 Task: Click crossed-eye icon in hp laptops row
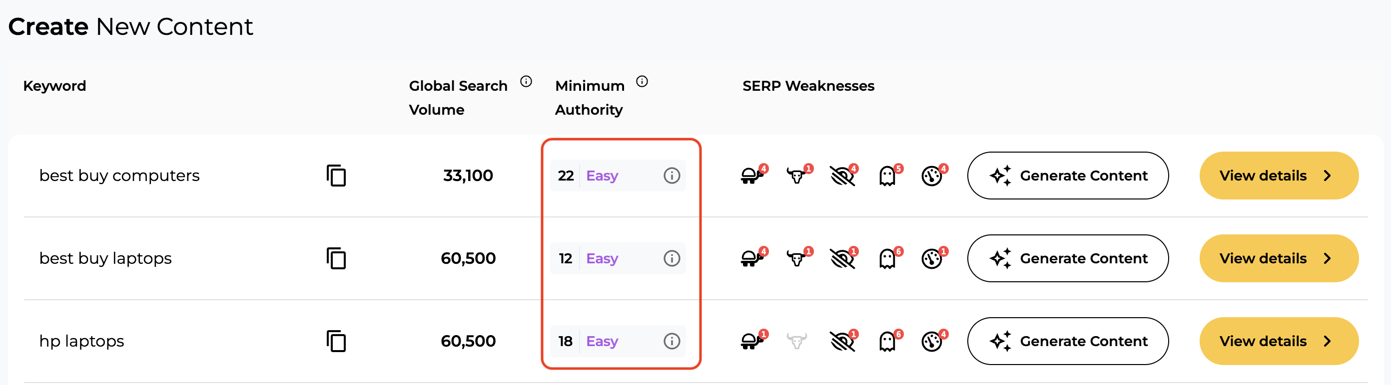pyautogui.click(x=842, y=341)
